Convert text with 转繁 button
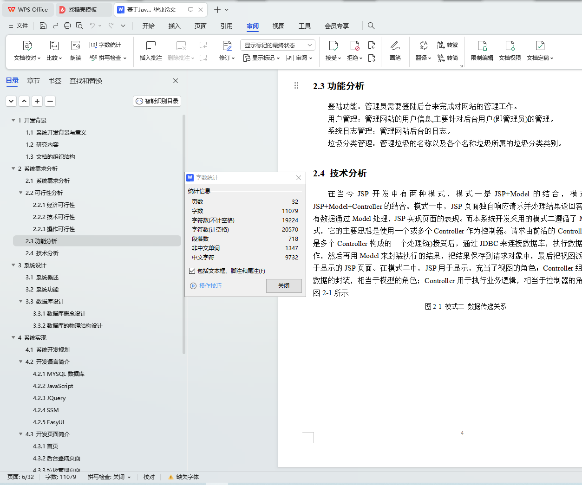 (448, 45)
